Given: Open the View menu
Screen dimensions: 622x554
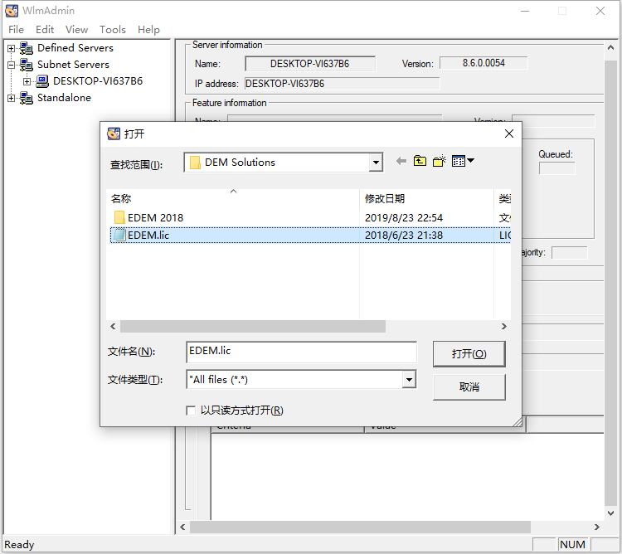Looking at the screenshot, I should (x=76, y=30).
